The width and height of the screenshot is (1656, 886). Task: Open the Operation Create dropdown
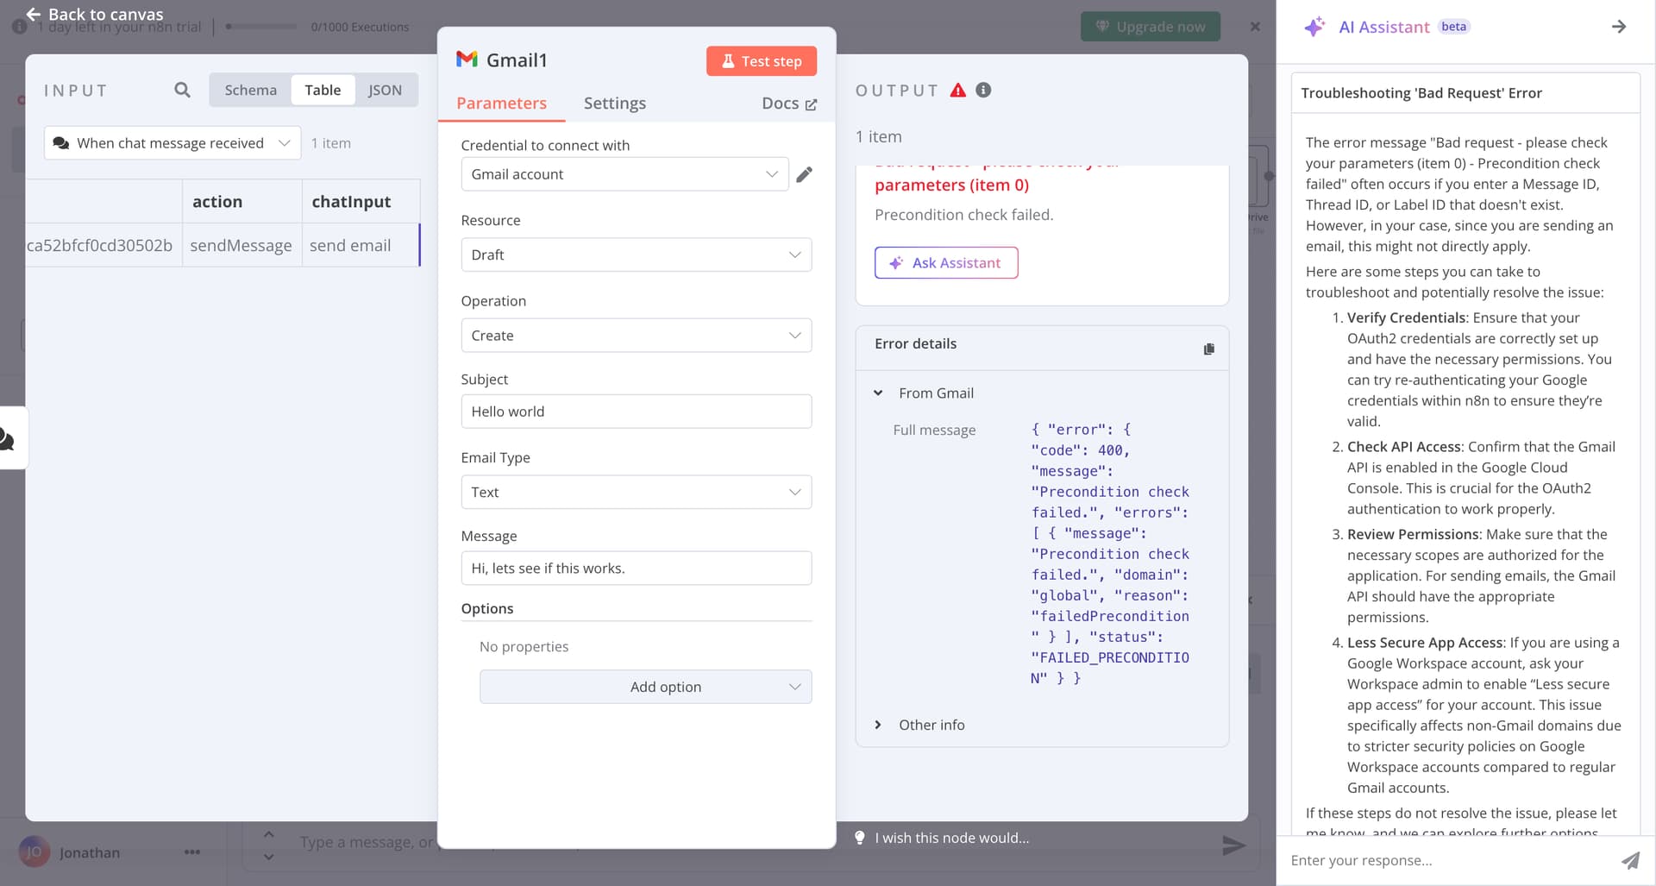pos(637,336)
